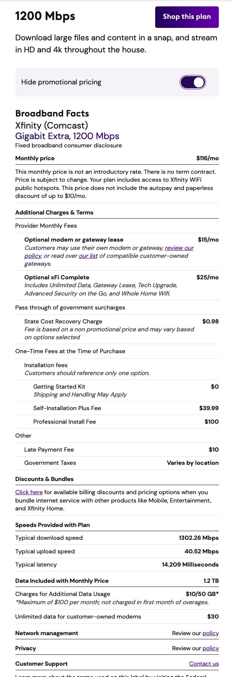Image resolution: width=232 pixels, height=677 pixels.
Task: Click here for billing discounts link
Action: 29,492
